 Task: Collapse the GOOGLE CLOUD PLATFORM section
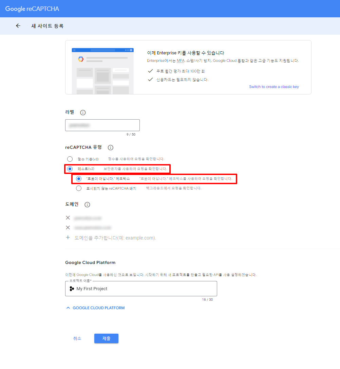tap(95, 308)
